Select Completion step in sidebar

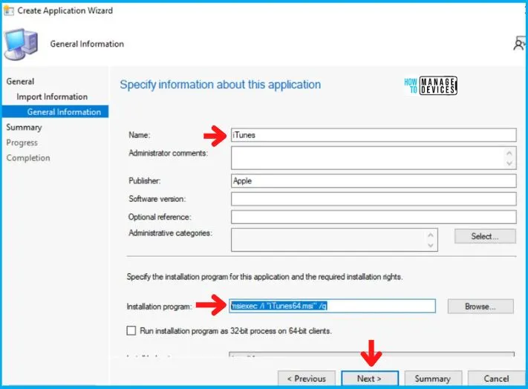pyautogui.click(x=28, y=158)
